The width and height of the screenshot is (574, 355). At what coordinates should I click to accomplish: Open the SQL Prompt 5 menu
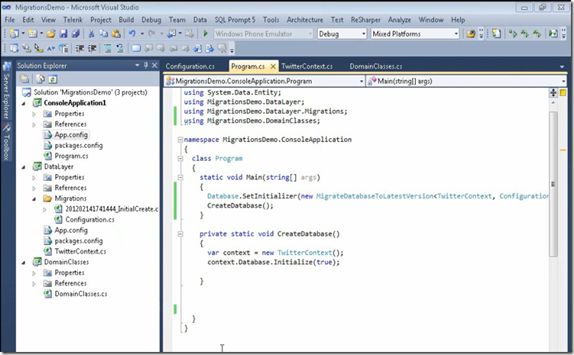[x=235, y=20]
